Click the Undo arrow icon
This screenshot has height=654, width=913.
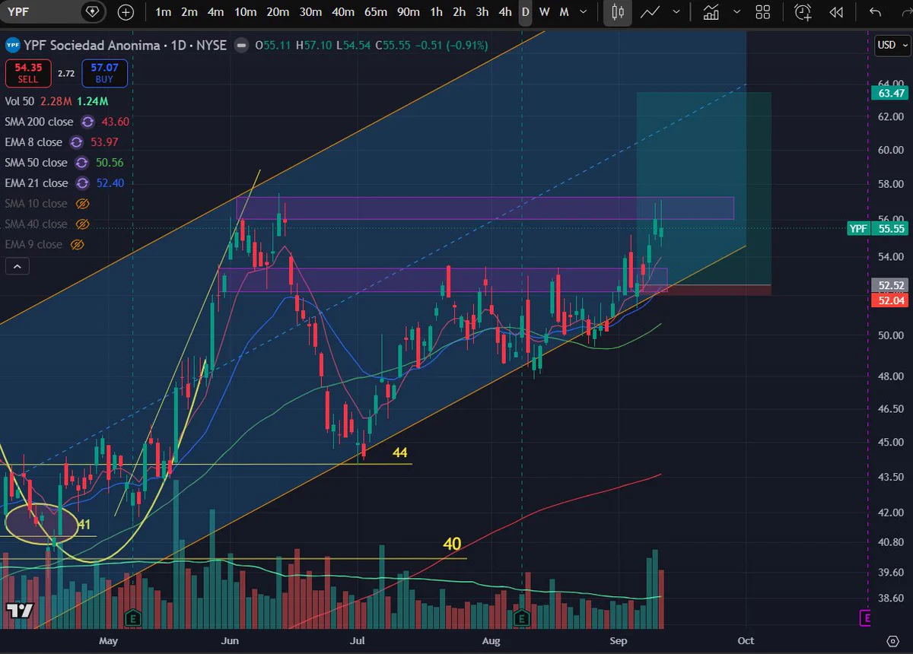tap(875, 12)
